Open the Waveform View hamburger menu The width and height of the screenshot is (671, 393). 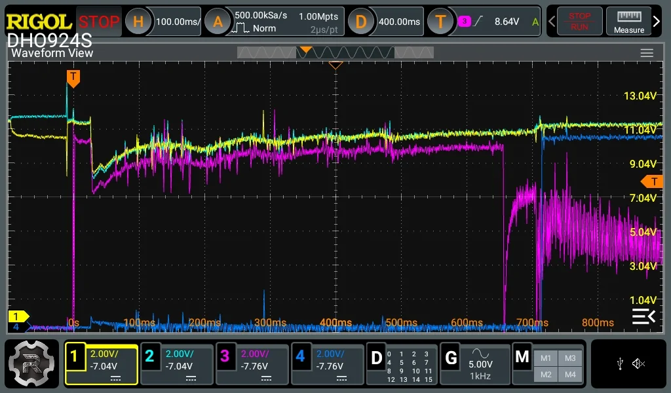647,53
